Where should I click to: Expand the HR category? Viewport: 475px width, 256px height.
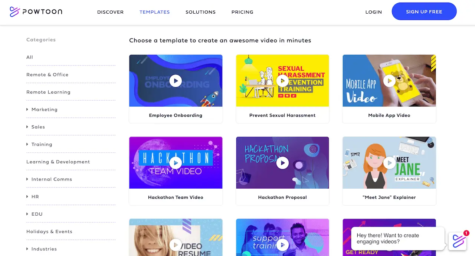tap(27, 196)
